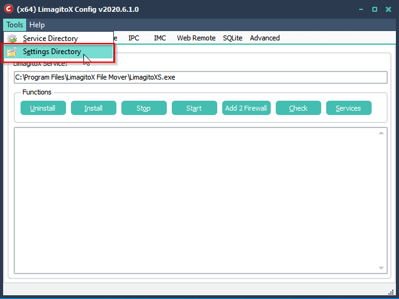Click the window resize grip icon
Viewport: 399px width, 299px height.
pos(391,292)
